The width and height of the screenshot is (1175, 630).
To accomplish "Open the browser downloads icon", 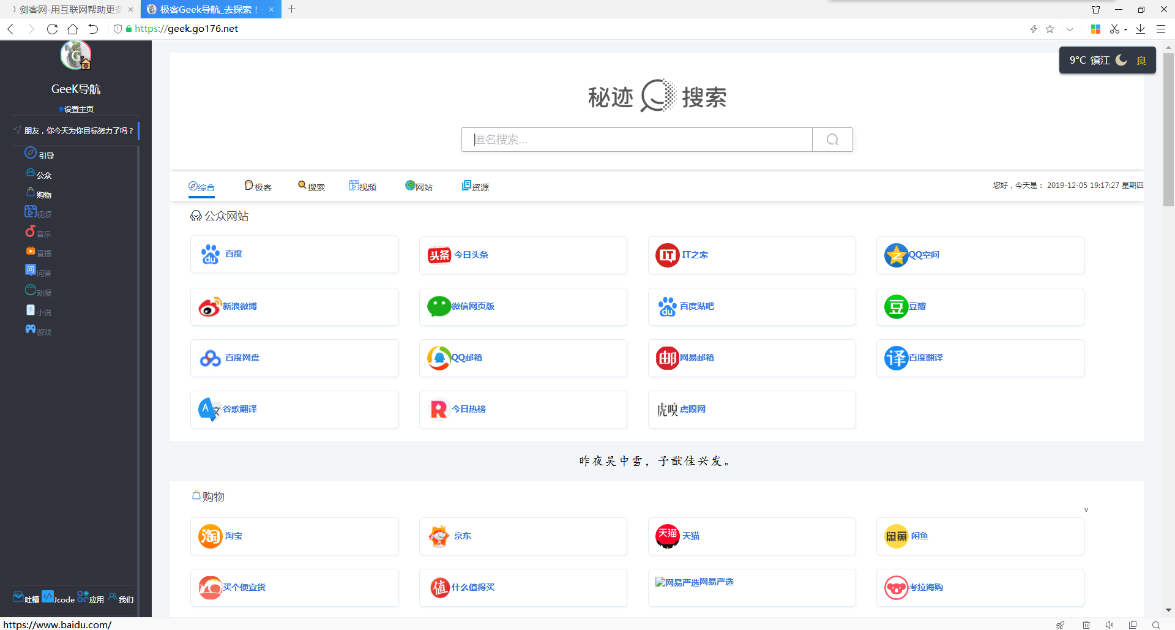I will pos(1141,29).
